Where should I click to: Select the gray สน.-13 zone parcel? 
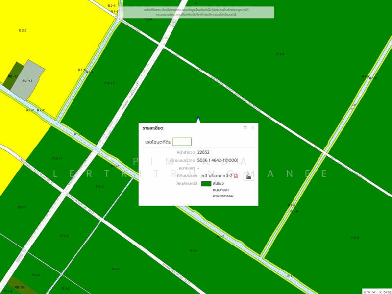coord(29,78)
